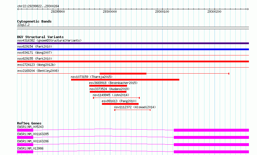Open the nsv829155 (Park2010) label
The width and height of the screenshot is (257, 155).
coord(35,59)
